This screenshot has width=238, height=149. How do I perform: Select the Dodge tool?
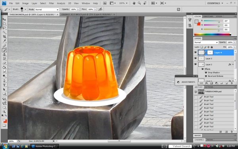point(4,76)
